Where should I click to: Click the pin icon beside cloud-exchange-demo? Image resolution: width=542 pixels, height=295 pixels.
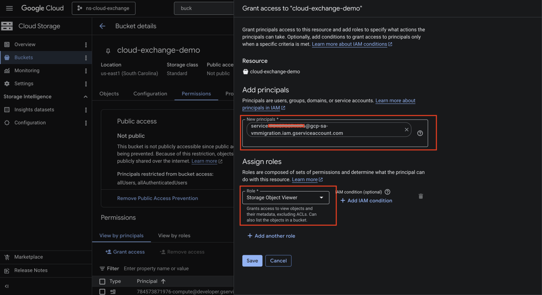click(x=108, y=51)
